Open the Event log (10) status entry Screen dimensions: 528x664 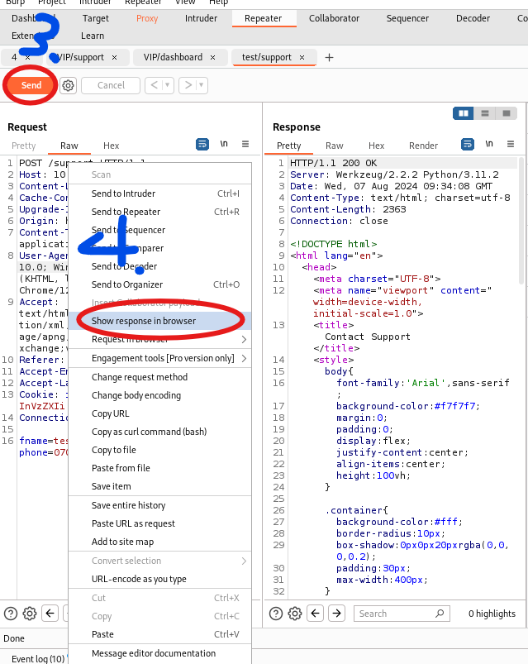[38, 659]
